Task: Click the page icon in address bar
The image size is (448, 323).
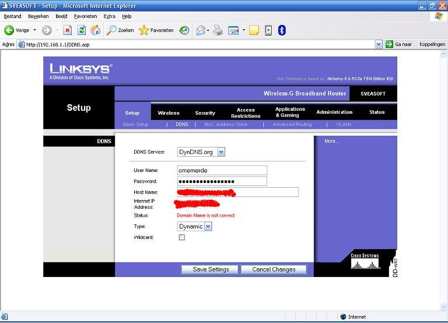Action: 21,44
